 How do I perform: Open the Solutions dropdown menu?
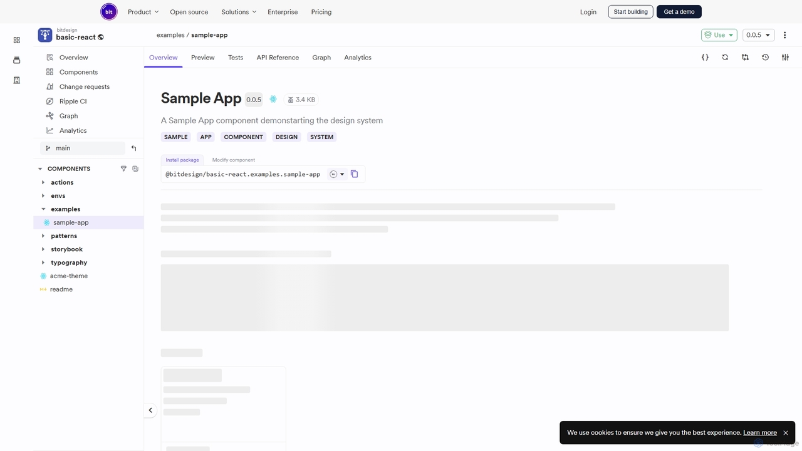[x=239, y=12]
